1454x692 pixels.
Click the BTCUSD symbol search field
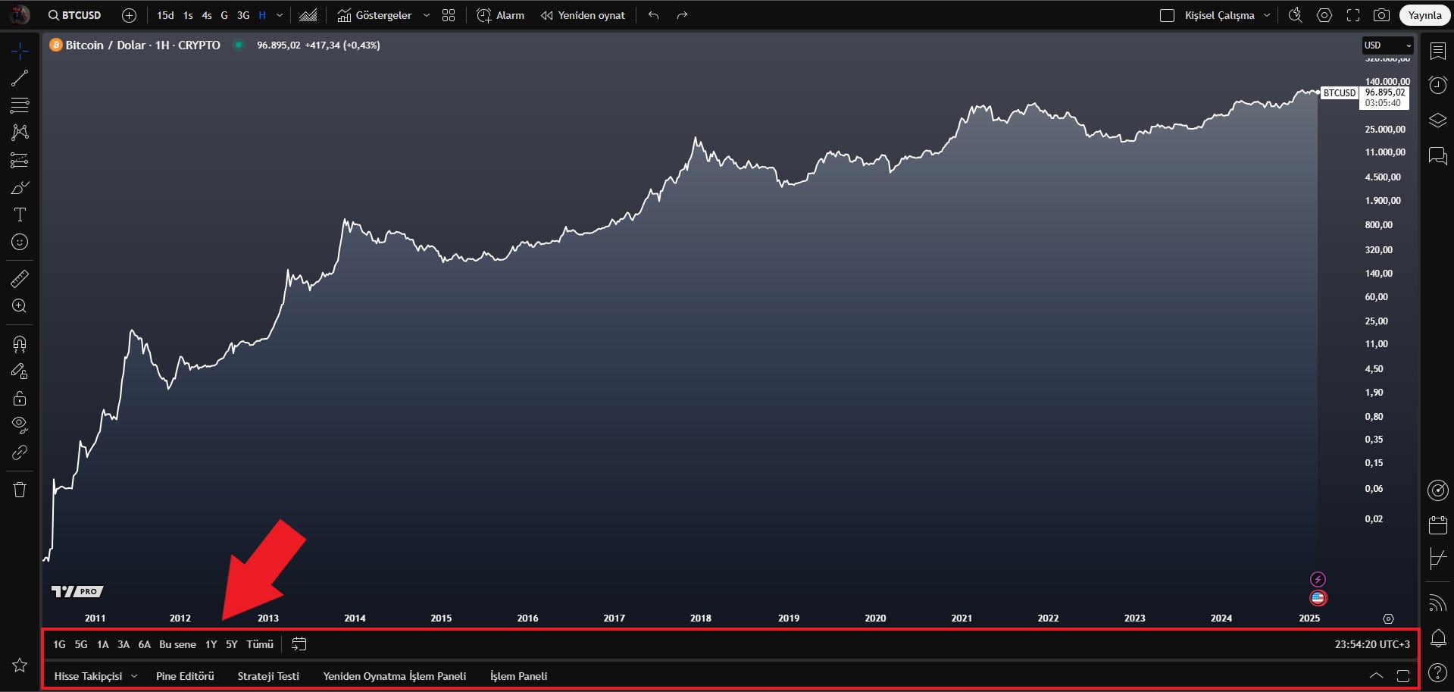coord(74,15)
